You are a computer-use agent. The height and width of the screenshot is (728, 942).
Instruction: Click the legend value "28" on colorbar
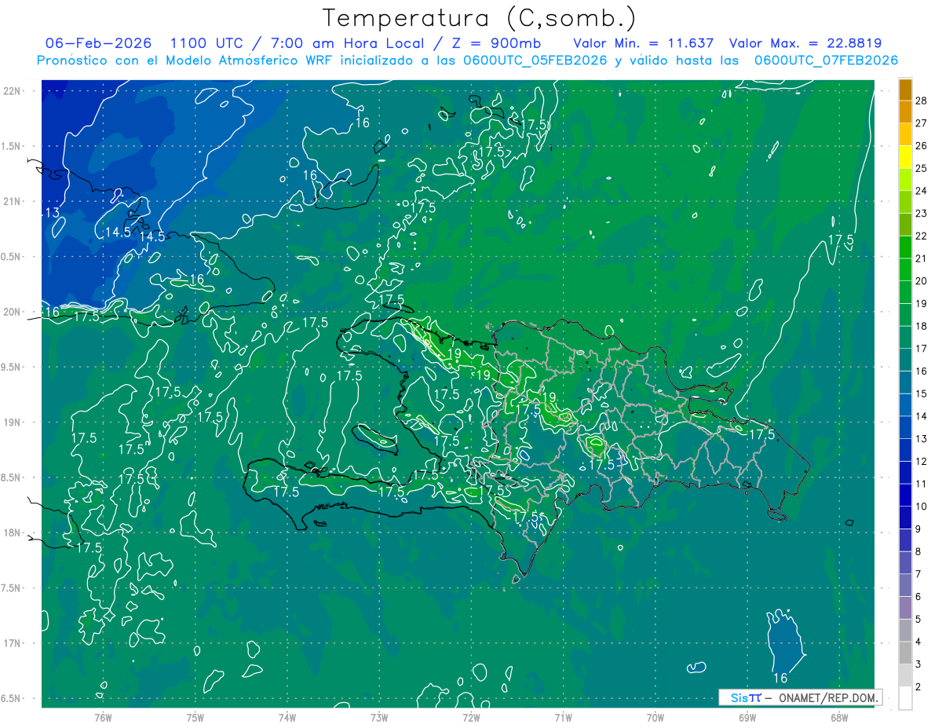(x=921, y=101)
